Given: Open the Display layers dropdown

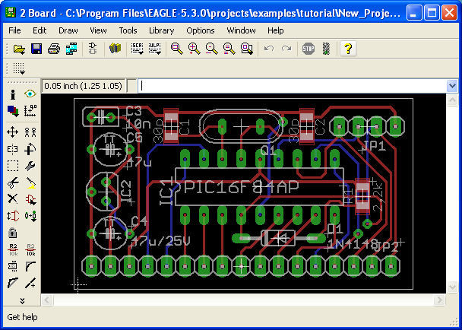Looking at the screenshot, I should click(x=13, y=111).
